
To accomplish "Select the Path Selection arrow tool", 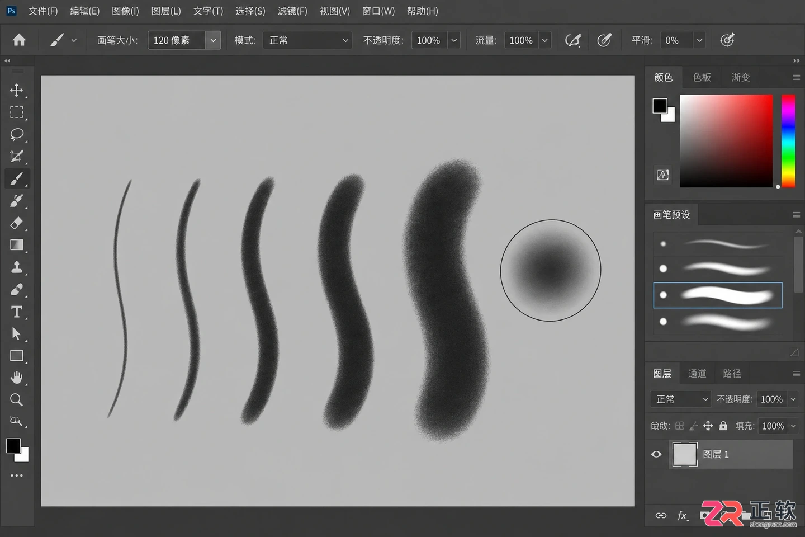I will [x=17, y=334].
